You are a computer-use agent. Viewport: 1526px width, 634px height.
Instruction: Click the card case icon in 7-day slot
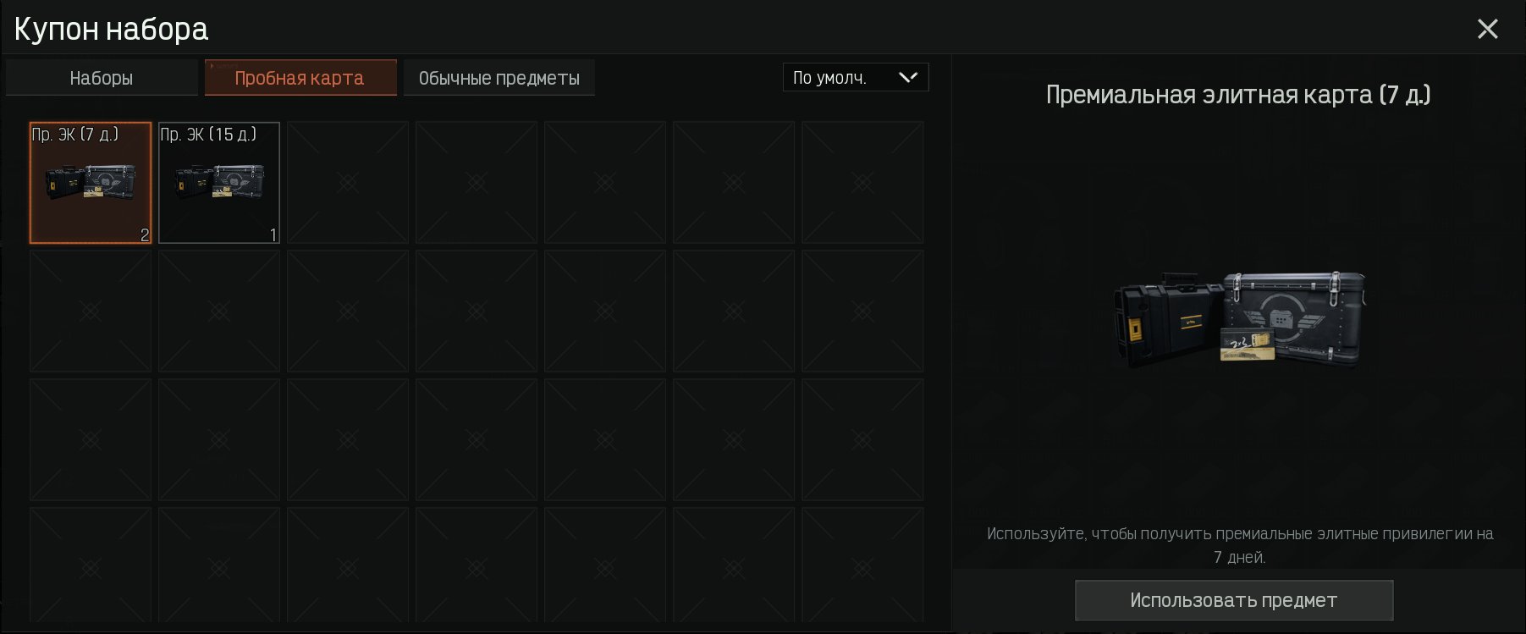click(90, 183)
